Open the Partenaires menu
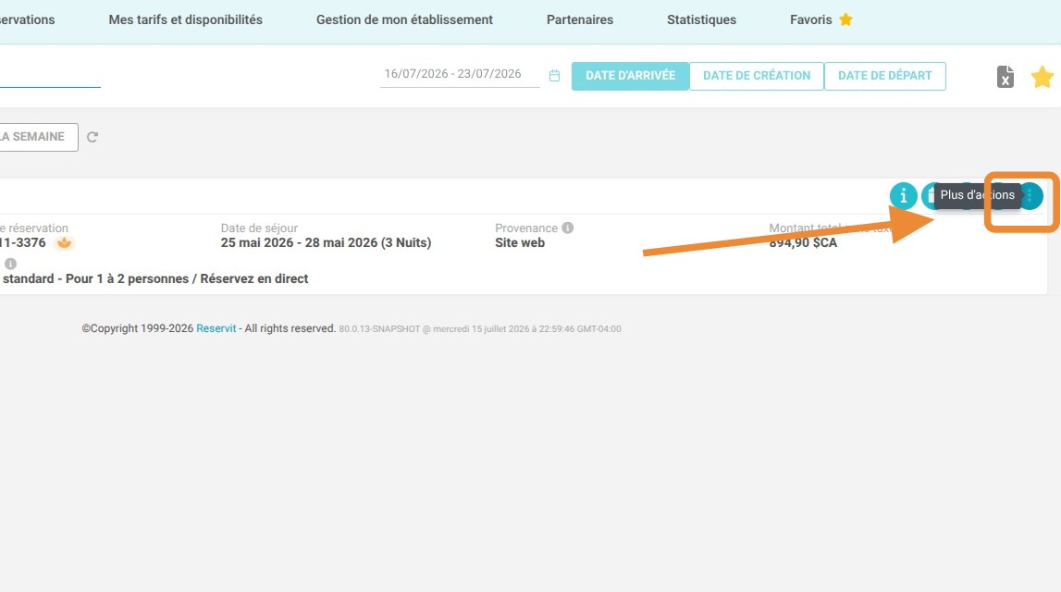 [580, 20]
